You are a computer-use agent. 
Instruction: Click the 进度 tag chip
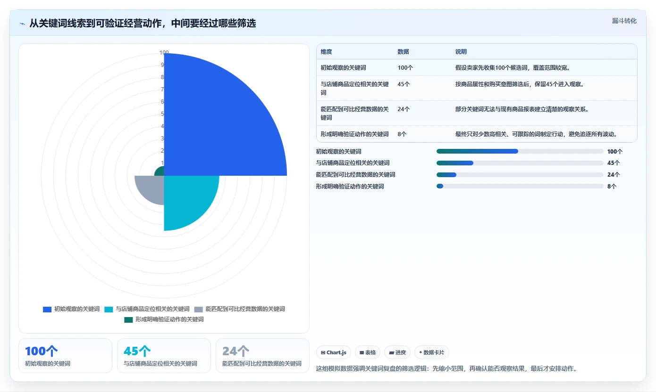click(397, 352)
